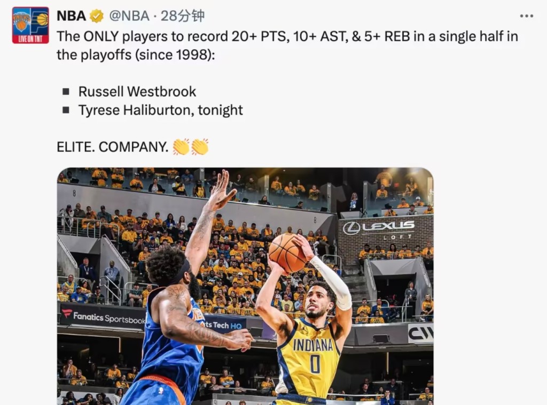
Task: Click the bullet square before Russell Westbrook
Action: [x=66, y=92]
